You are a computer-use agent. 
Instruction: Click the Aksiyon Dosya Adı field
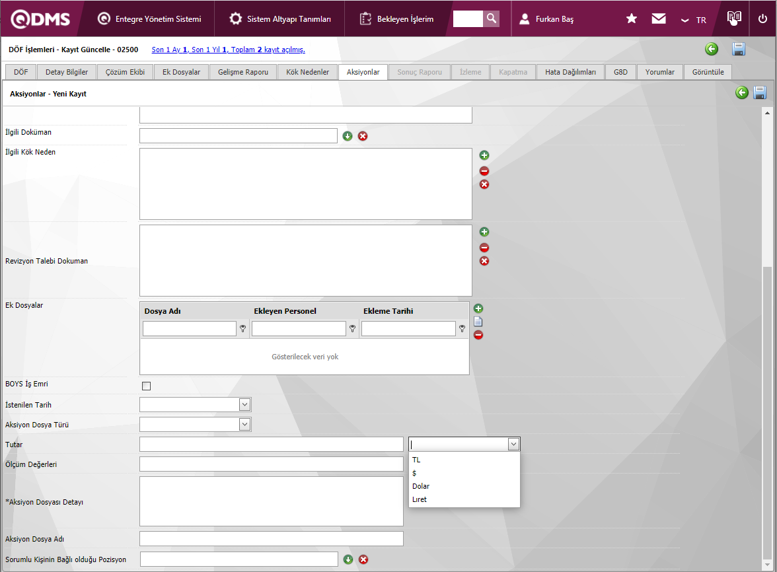click(272, 538)
